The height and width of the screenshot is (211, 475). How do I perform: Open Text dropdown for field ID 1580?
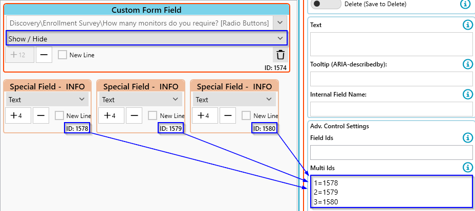[x=234, y=100]
